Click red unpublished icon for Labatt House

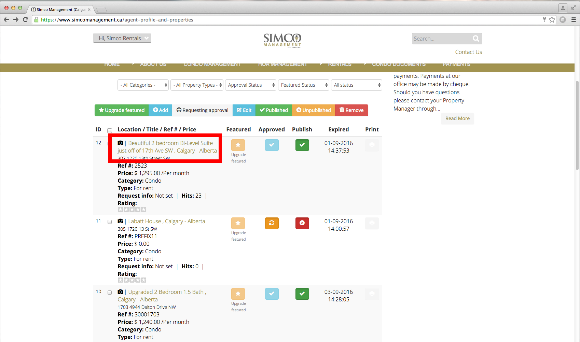[x=302, y=223]
